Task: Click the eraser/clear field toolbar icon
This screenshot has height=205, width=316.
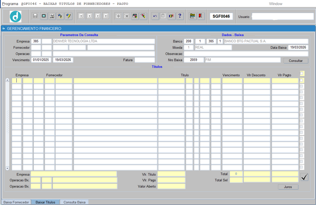Action: (x=143, y=16)
